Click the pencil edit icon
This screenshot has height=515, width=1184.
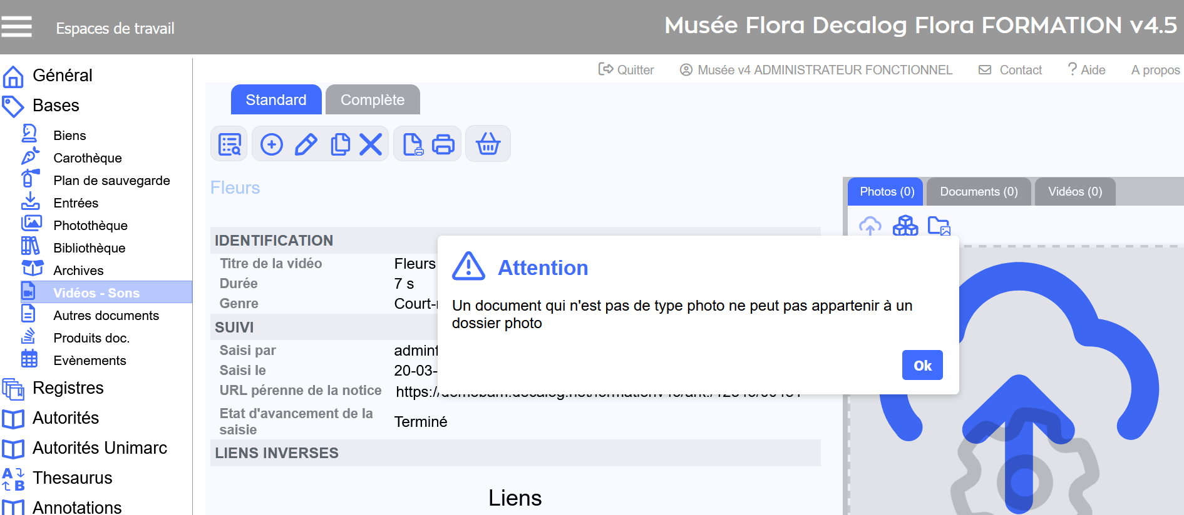(306, 144)
